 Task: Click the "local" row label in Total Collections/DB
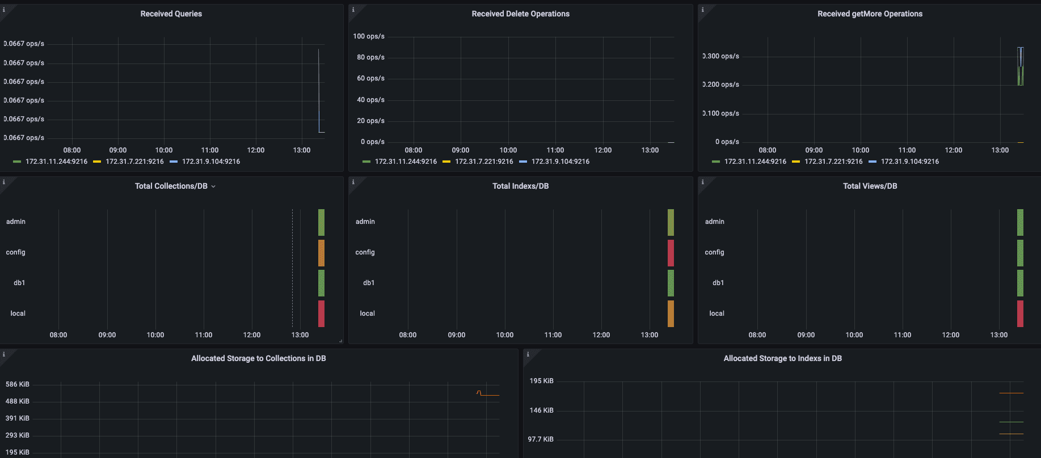pos(18,313)
